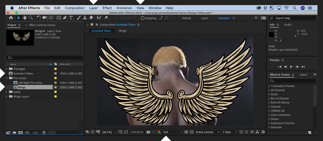Click the Home icon in toolbar
The image size is (323, 141).
tap(11, 18)
